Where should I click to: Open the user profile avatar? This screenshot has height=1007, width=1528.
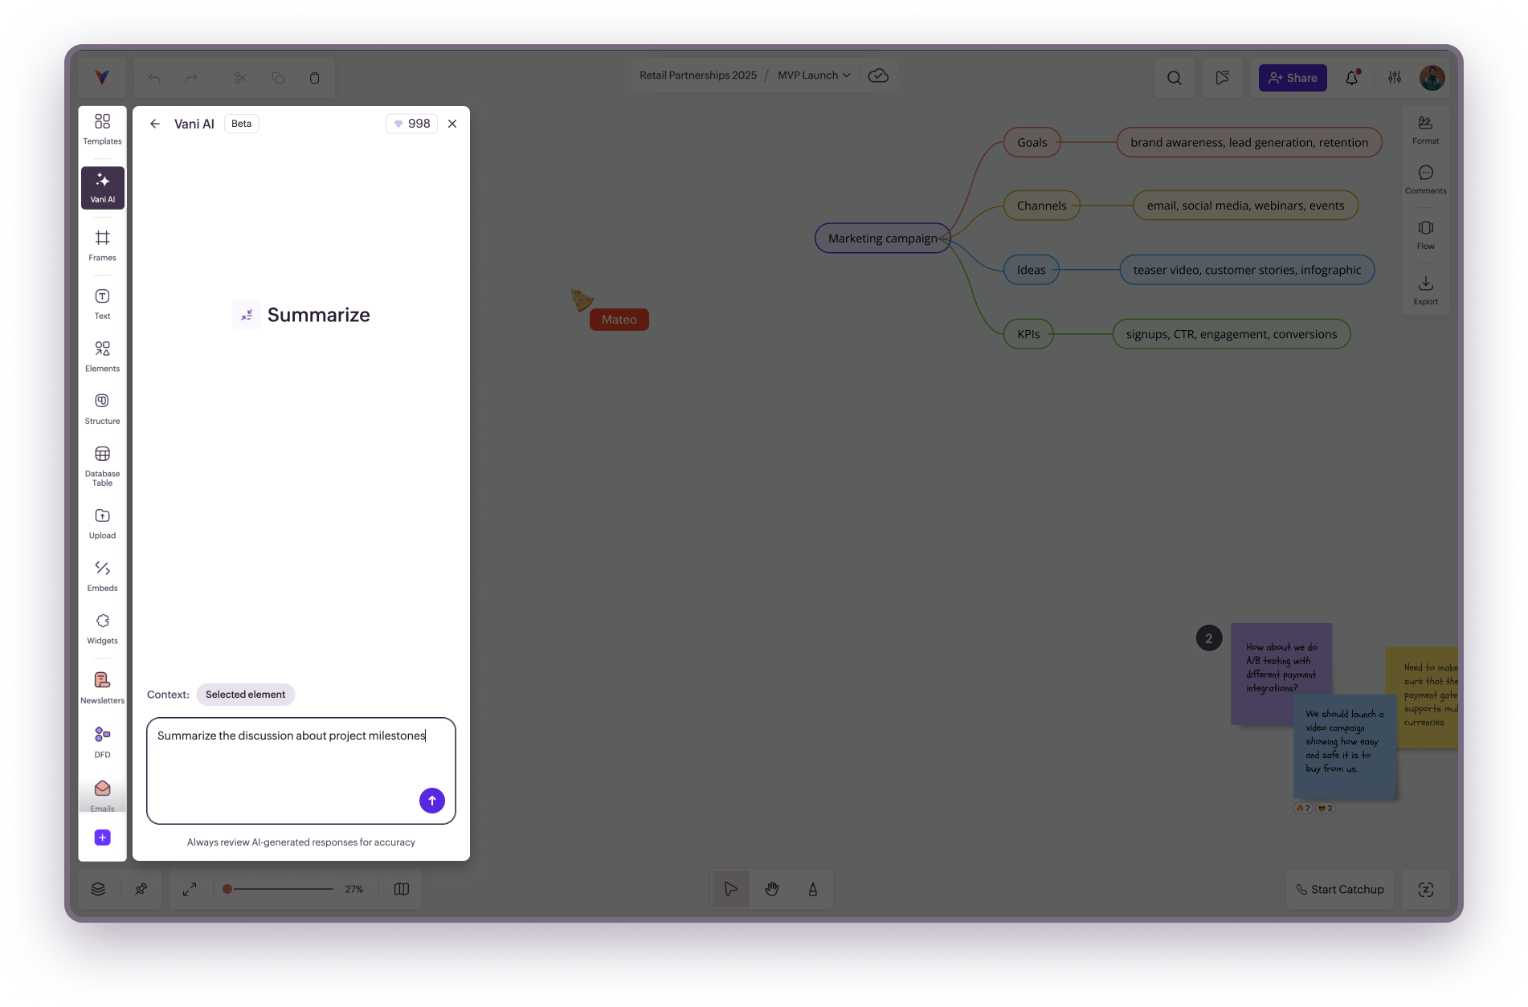pos(1432,78)
